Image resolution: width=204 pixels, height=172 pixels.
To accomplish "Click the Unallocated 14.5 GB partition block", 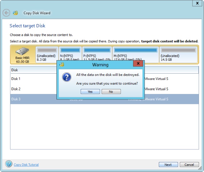I will [x=178, y=54].
